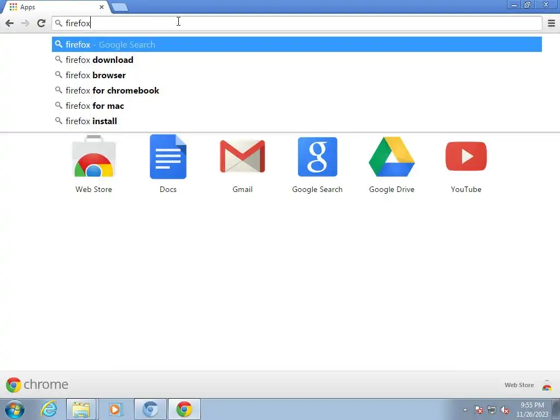Screen dimensions: 560x420
Task: Minimize the Chrome window
Action: pyautogui.click(x=514, y=4)
